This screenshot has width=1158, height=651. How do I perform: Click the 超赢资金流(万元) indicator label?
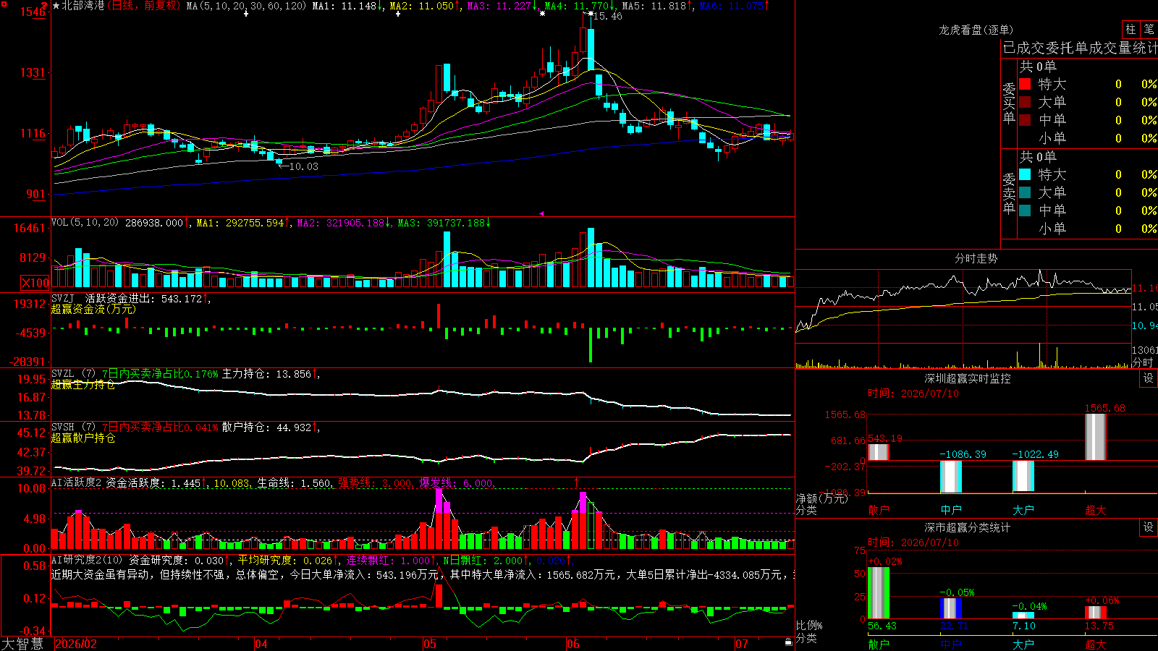pos(93,309)
